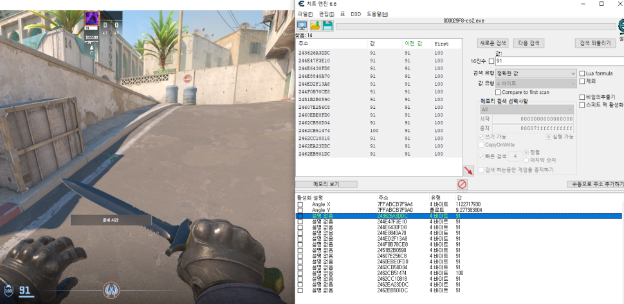624x304 pixels.
Task: Open the 값 유형 value type dropdown
Action: 536,84
